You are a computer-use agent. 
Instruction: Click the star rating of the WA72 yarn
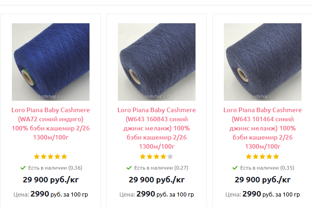(x=50, y=156)
